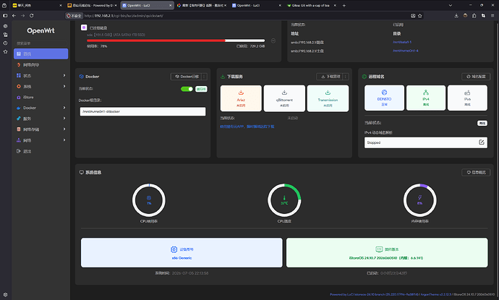Click the not-secure site badge
499x300 pixels.
pos(74,16)
